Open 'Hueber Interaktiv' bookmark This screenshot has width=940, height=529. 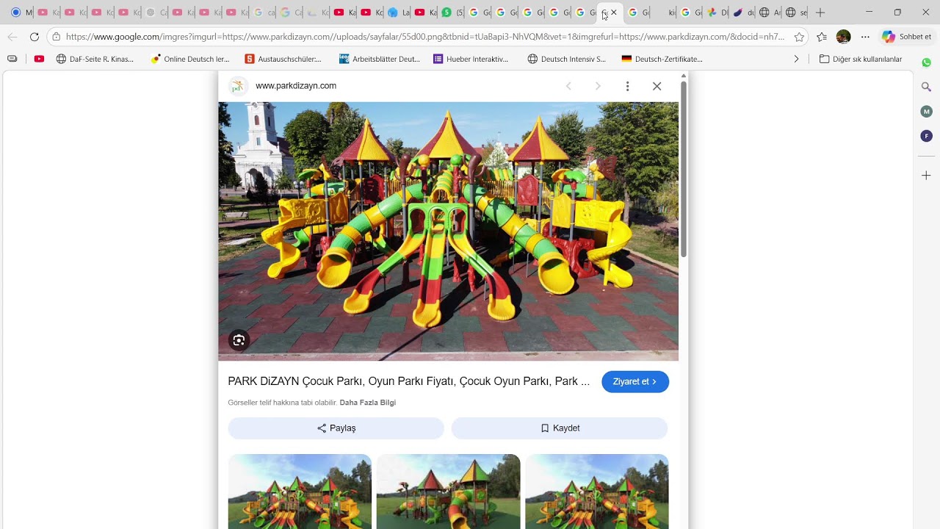point(471,59)
